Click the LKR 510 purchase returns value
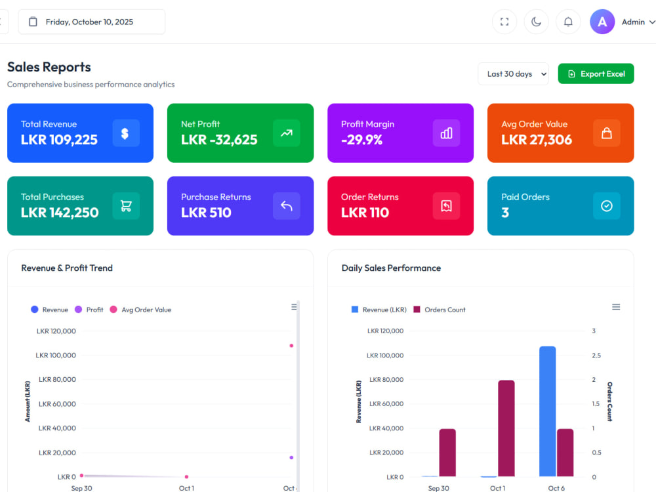This screenshot has height=492, width=656. pos(206,213)
